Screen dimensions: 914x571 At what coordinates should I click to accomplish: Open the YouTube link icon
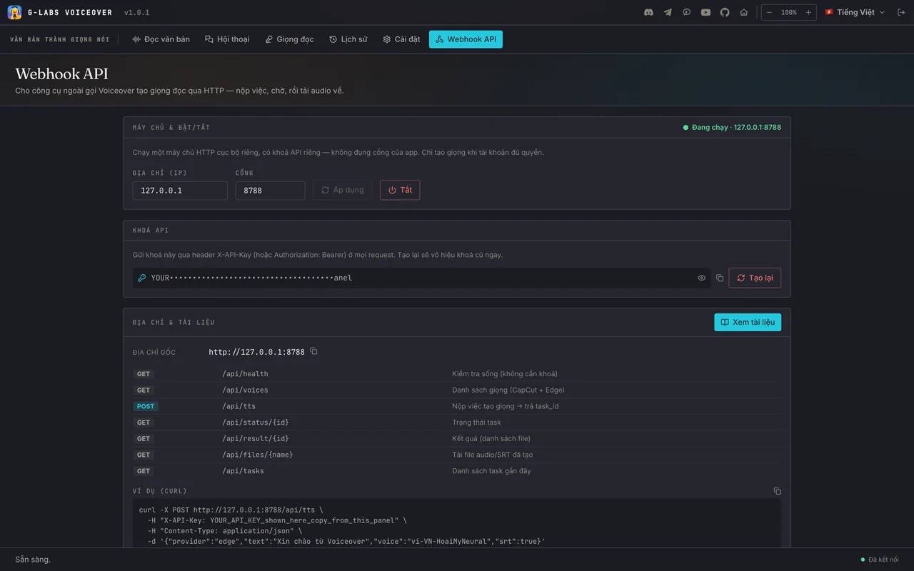[x=705, y=12]
